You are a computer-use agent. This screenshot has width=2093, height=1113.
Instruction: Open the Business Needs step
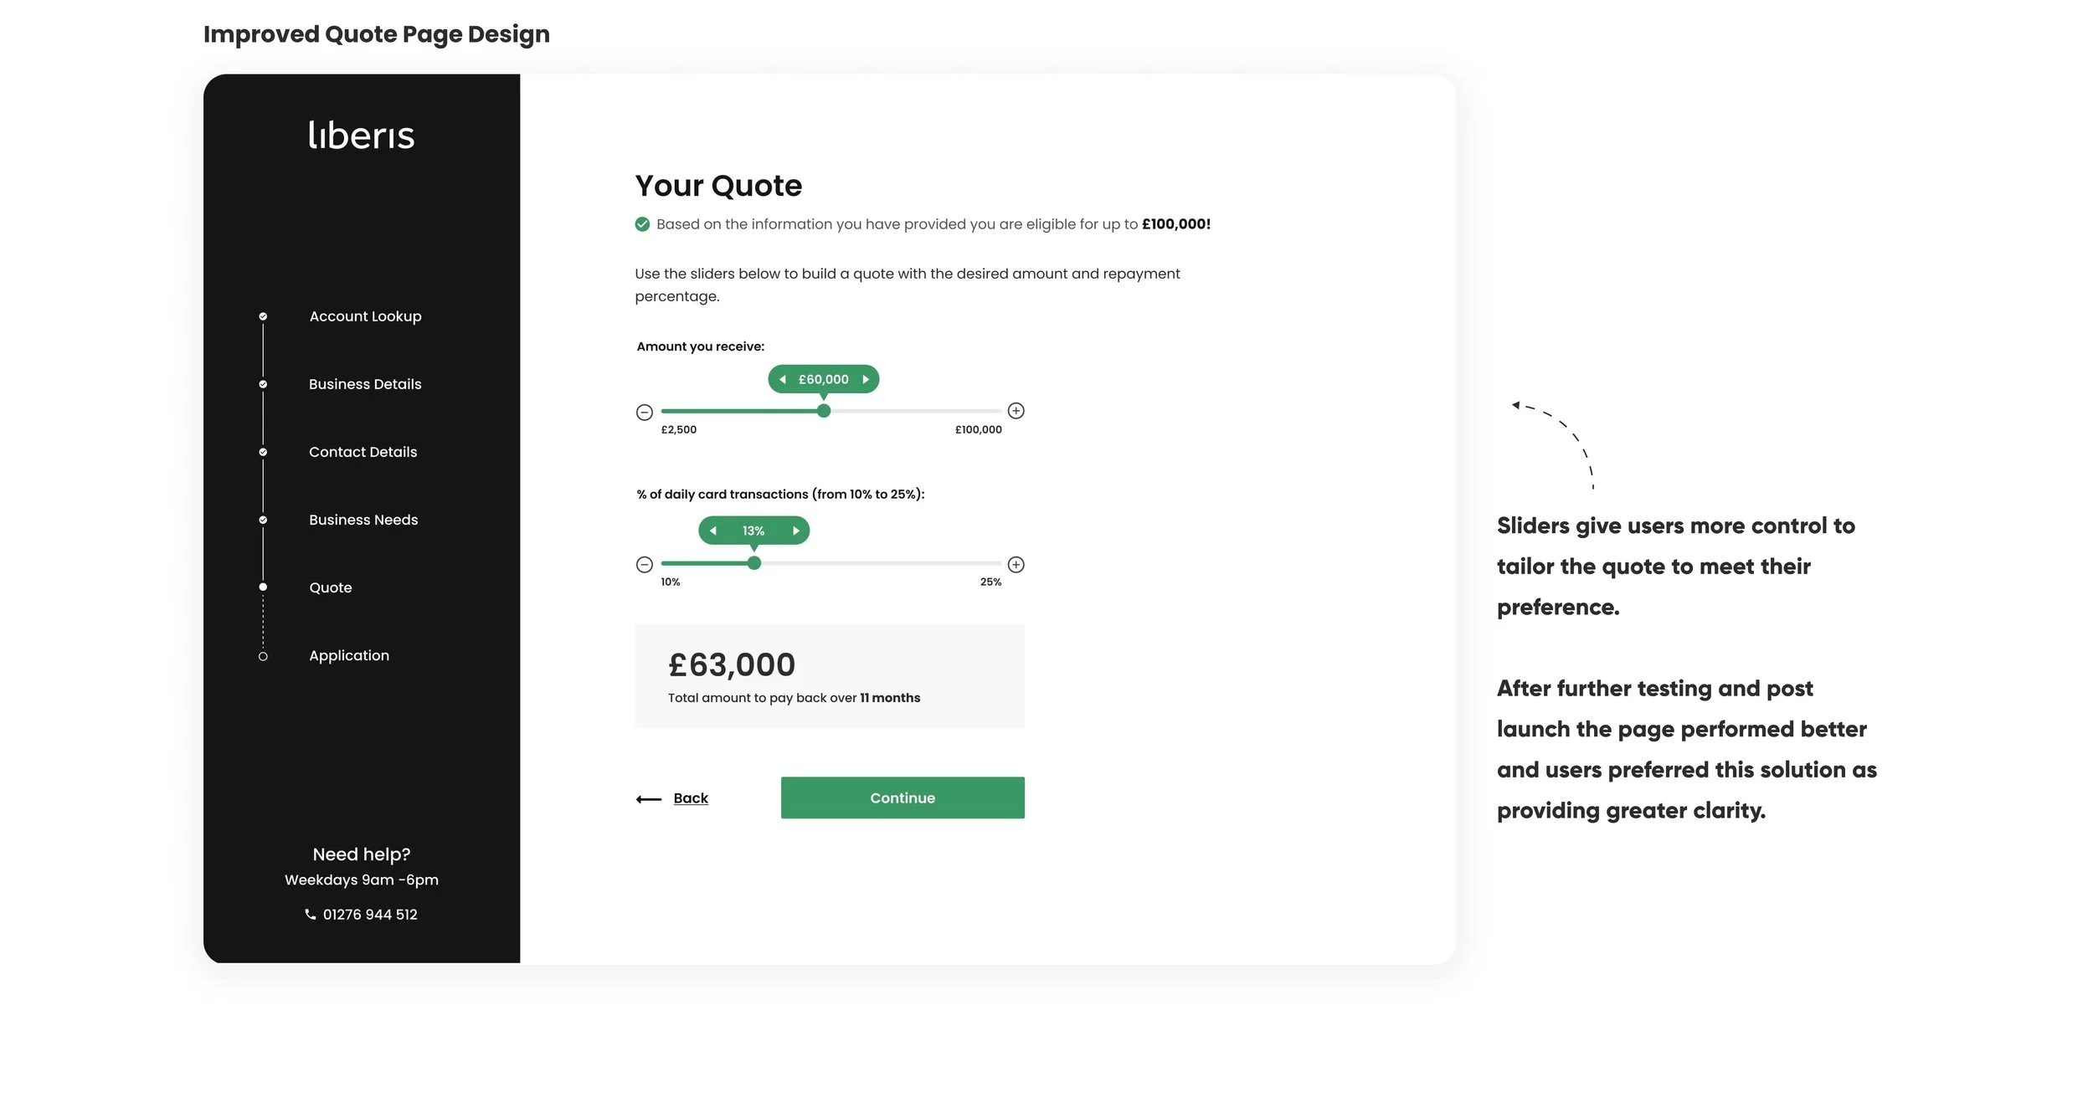click(363, 520)
